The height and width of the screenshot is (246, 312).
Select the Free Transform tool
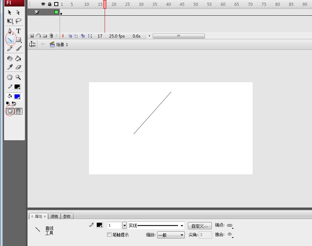(10, 21)
